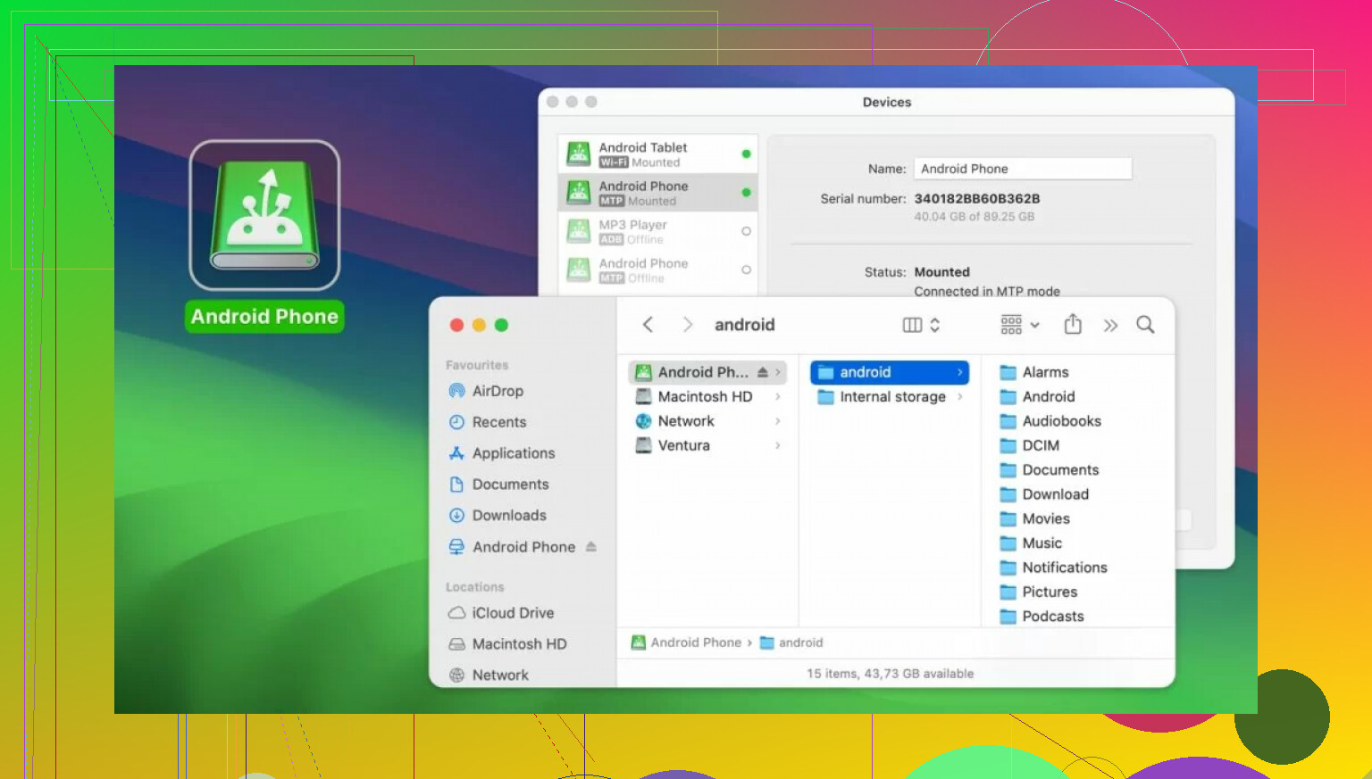Open the Documents folder in third column
The height and width of the screenshot is (779, 1372).
click(x=1050, y=469)
